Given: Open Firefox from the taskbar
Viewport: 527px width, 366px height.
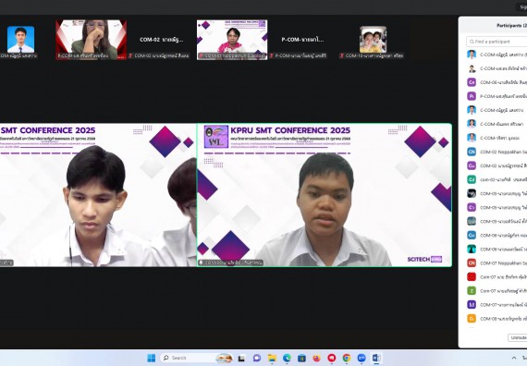Looking at the screenshot, I should click(316, 359).
